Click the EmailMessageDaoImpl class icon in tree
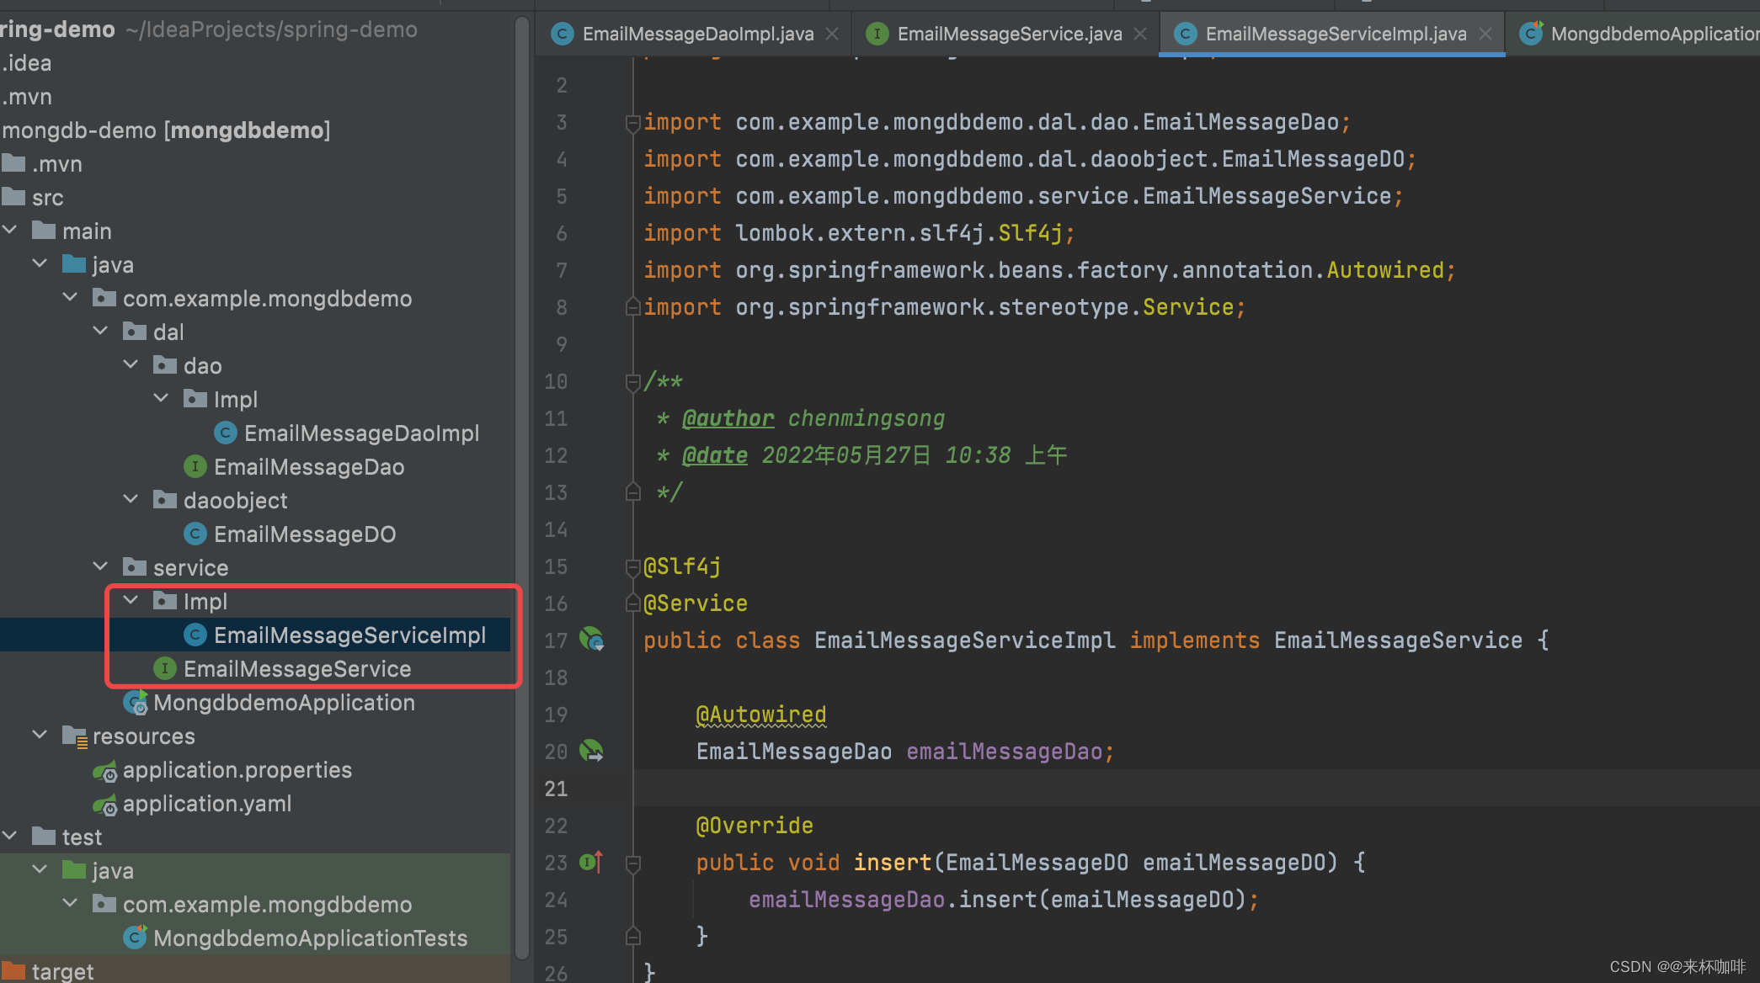This screenshot has height=983, width=1760. coord(225,433)
